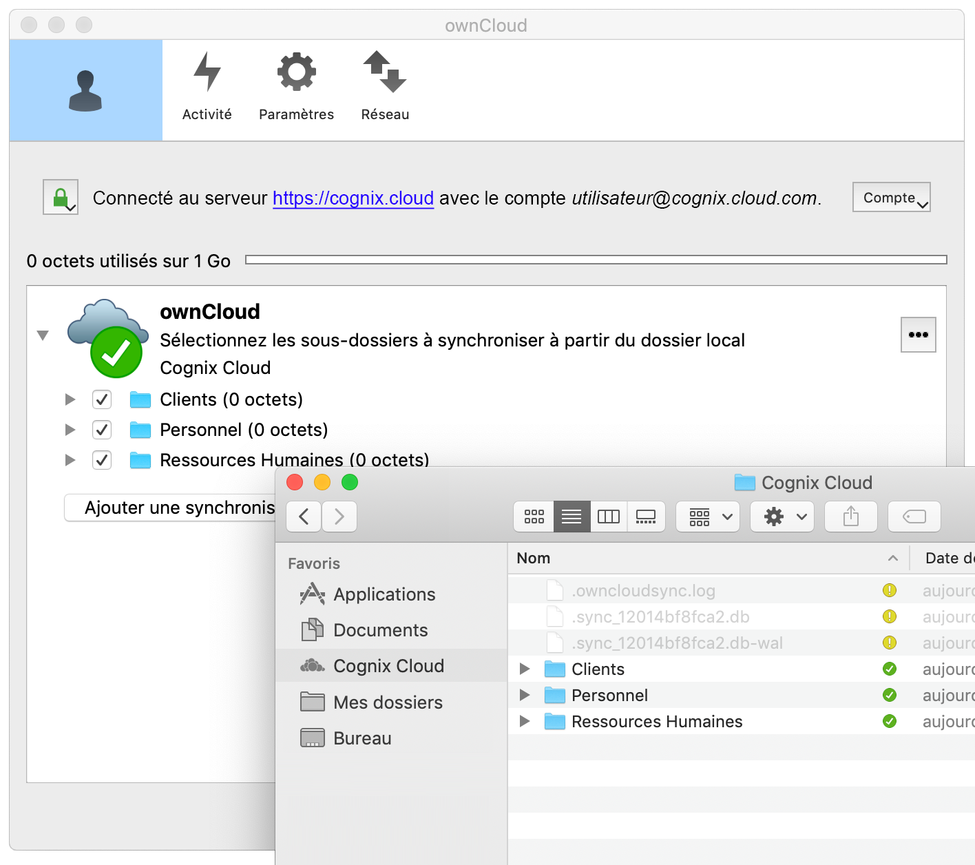Uncheck the Personnel sync checkbox
Image resolution: width=975 pixels, height=865 pixels.
point(102,430)
